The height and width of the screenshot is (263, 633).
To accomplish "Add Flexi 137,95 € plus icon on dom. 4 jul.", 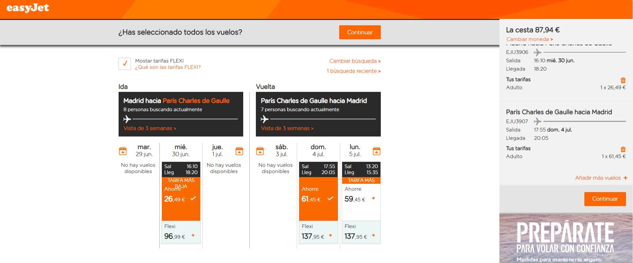I will (x=330, y=235).
